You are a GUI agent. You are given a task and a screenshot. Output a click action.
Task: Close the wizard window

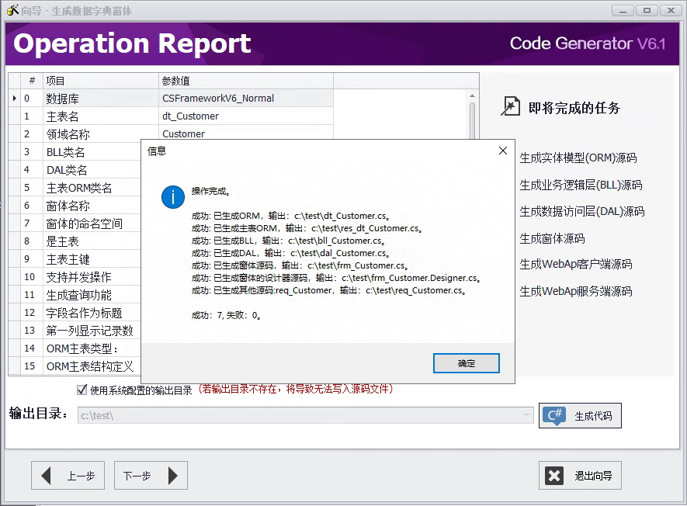click(671, 11)
